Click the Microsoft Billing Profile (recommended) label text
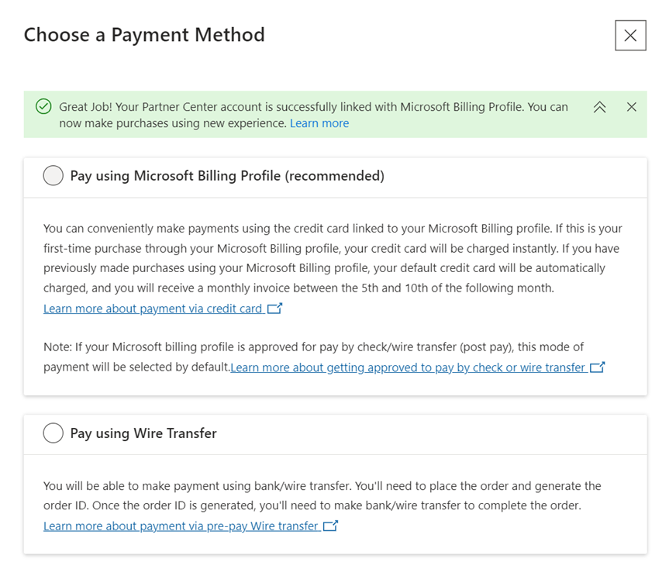Image resolution: width=669 pixels, height=569 pixels. (227, 176)
